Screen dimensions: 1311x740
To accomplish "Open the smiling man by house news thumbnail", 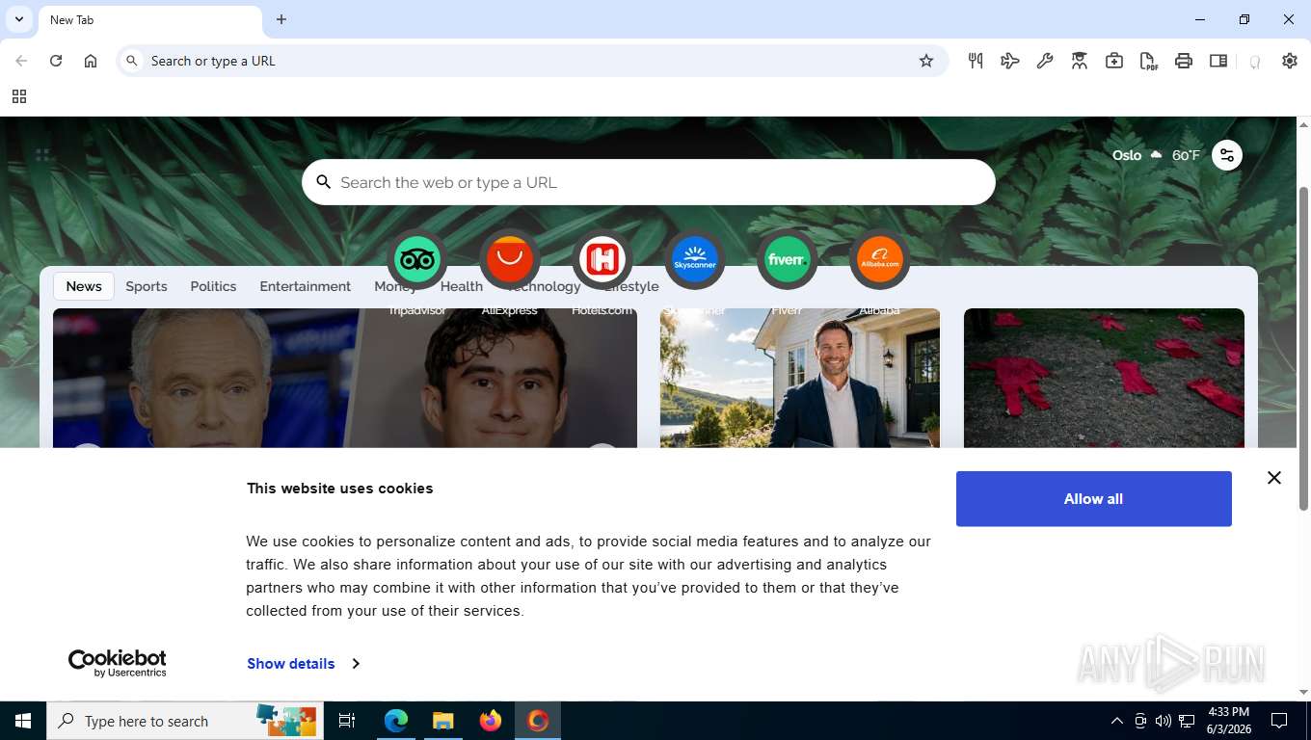I will point(800,378).
